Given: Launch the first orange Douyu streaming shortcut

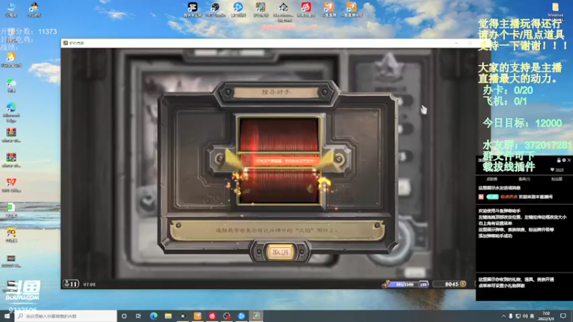Looking at the screenshot, I should pos(329,9).
